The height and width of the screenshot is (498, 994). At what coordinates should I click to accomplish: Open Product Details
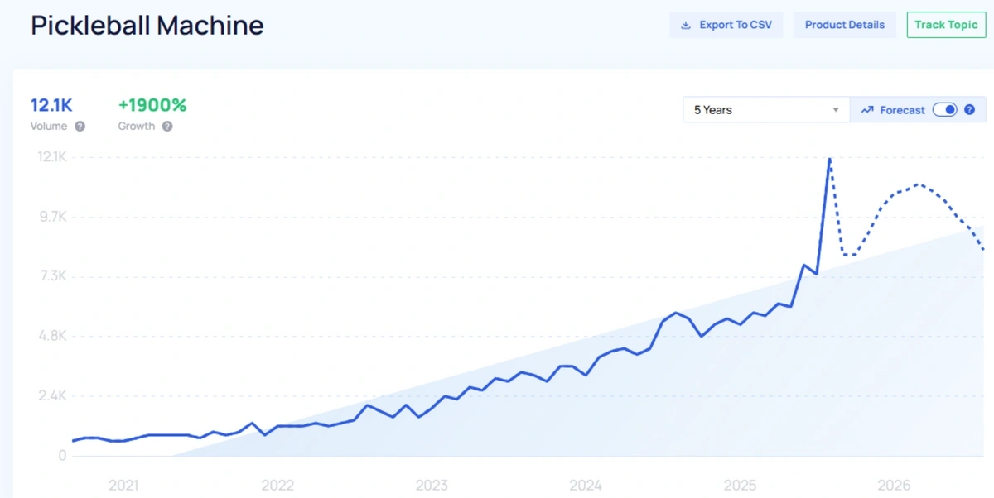coord(845,25)
